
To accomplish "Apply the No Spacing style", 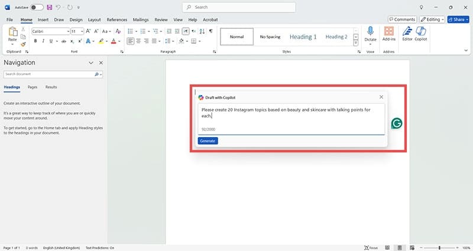I will [270, 37].
